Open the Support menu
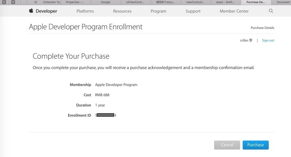291x157 pixels. click(x=193, y=11)
